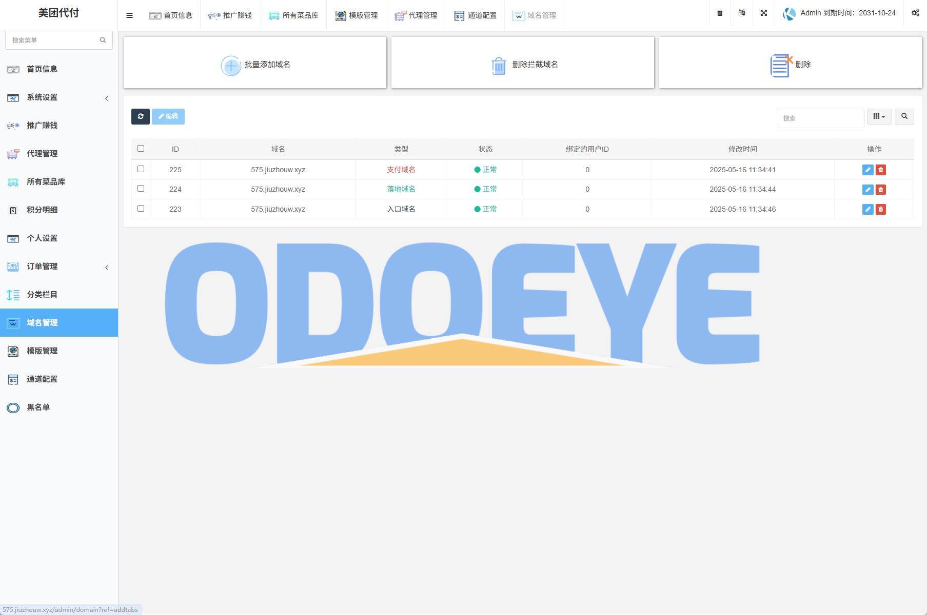Click the 状态 column header
The width and height of the screenshot is (927, 615).
(486, 149)
